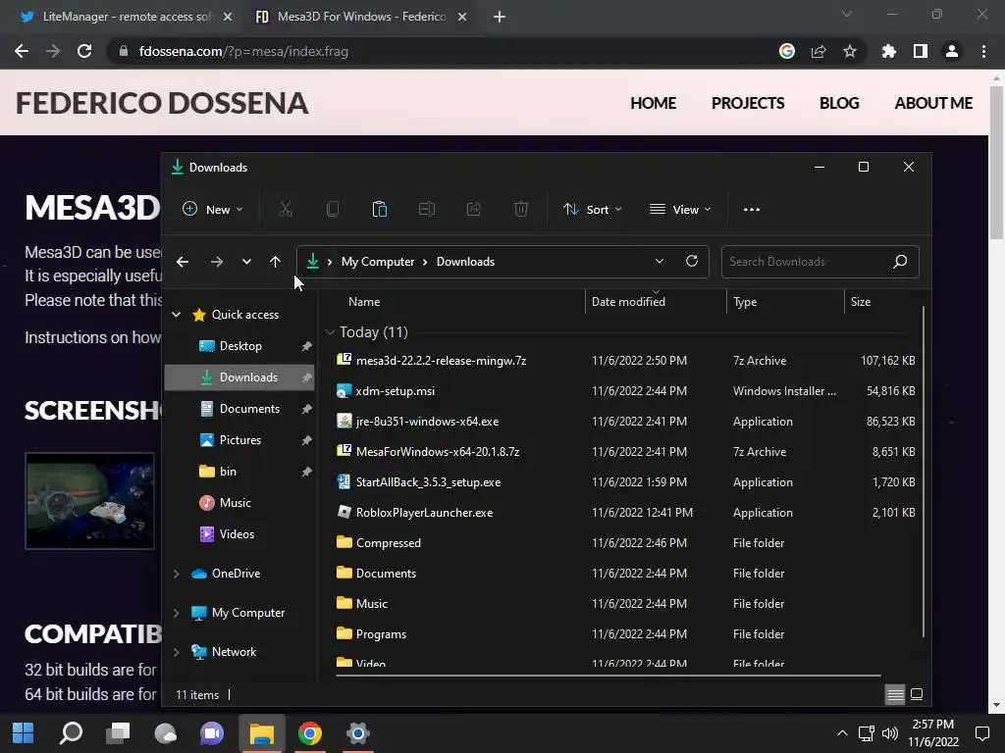Click the Mesa3D screenshot thumbnail on webpage
Screen dimensions: 1005x753
point(89,501)
